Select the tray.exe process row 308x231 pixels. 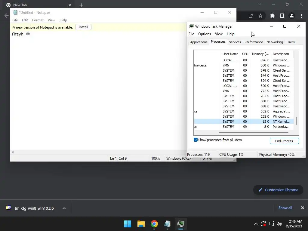244,65
